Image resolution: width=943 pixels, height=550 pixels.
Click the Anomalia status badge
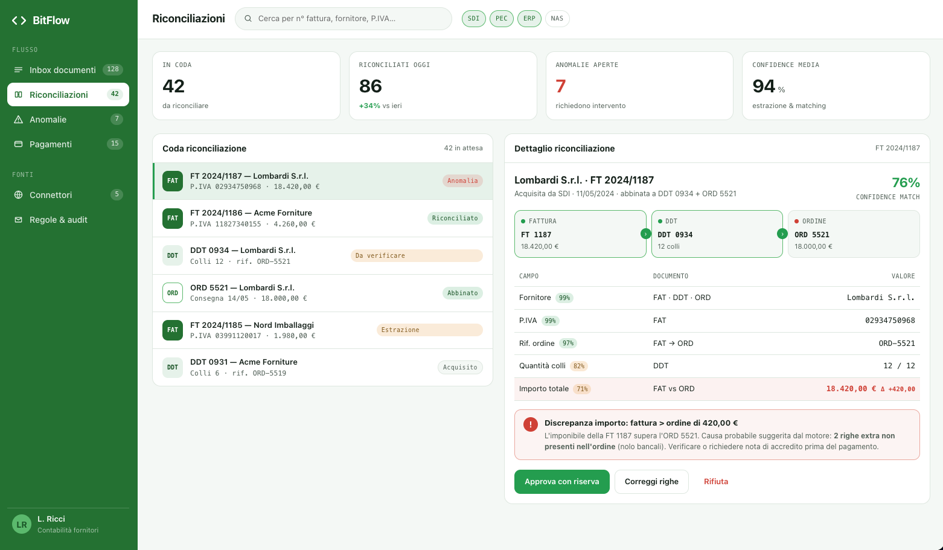[462, 181]
